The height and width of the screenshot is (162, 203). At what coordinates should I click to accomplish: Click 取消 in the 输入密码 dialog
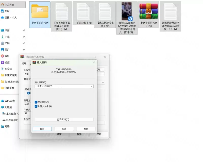(x=64, y=129)
